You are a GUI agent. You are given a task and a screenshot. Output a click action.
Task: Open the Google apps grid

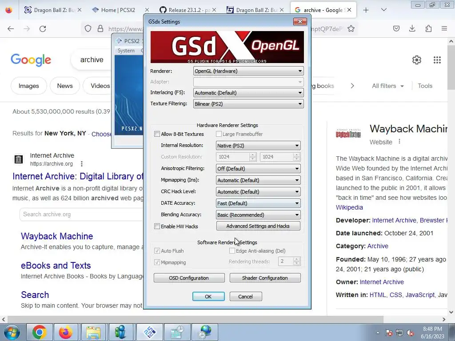point(437,60)
